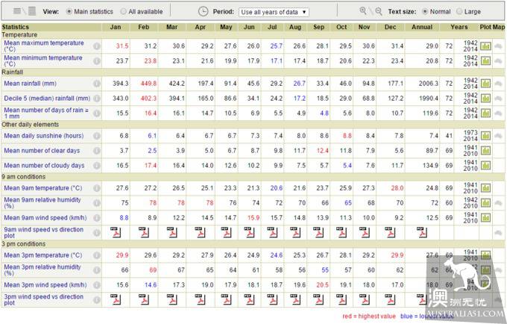Viewport: 507px width, 324px height.
Task: Open December 9am wind rose PDF
Action: click(x=390, y=232)
